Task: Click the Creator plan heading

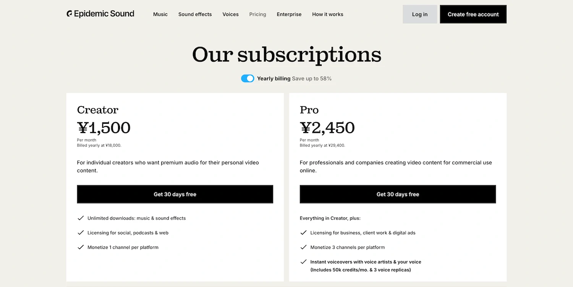Action: [98, 110]
